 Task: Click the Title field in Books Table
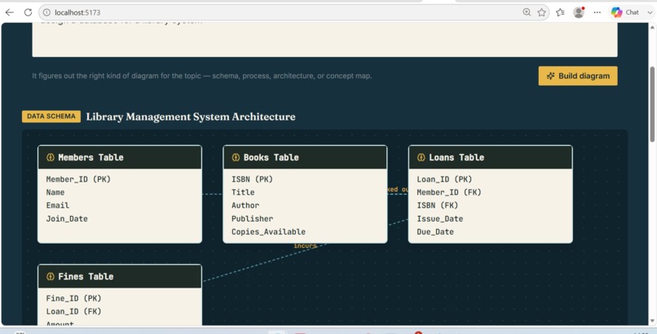click(243, 192)
